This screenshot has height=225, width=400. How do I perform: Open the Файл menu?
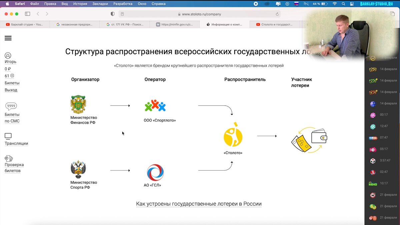tap(35, 4)
